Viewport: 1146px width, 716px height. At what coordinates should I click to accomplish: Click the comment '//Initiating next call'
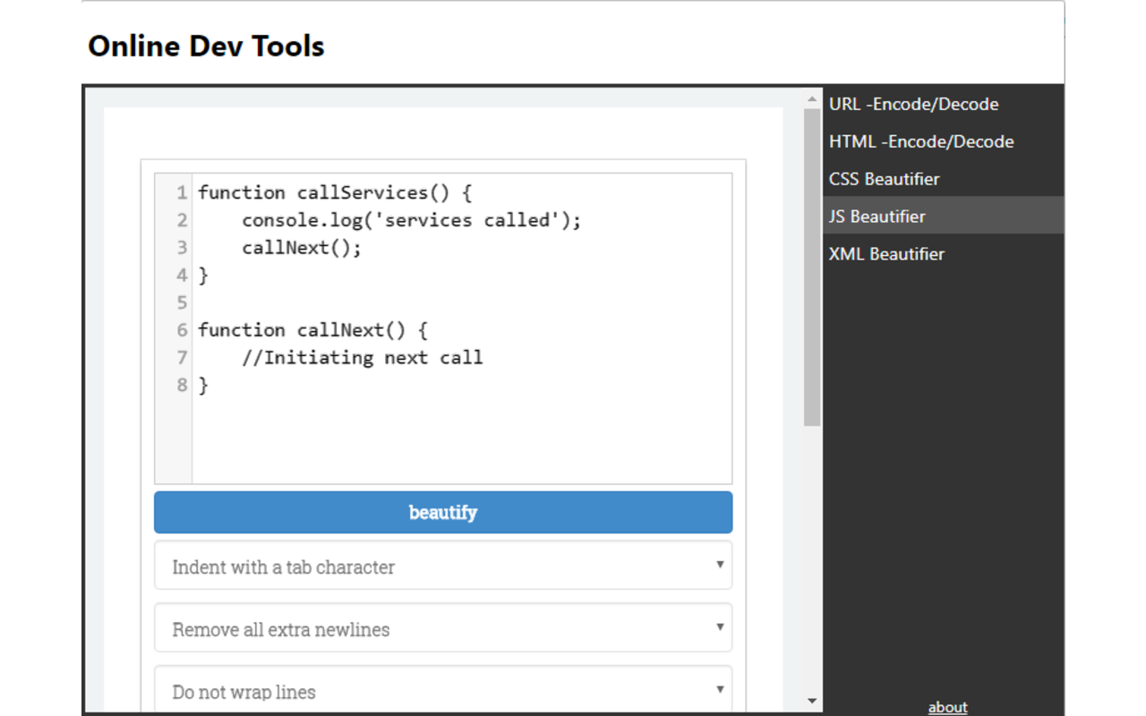point(363,357)
